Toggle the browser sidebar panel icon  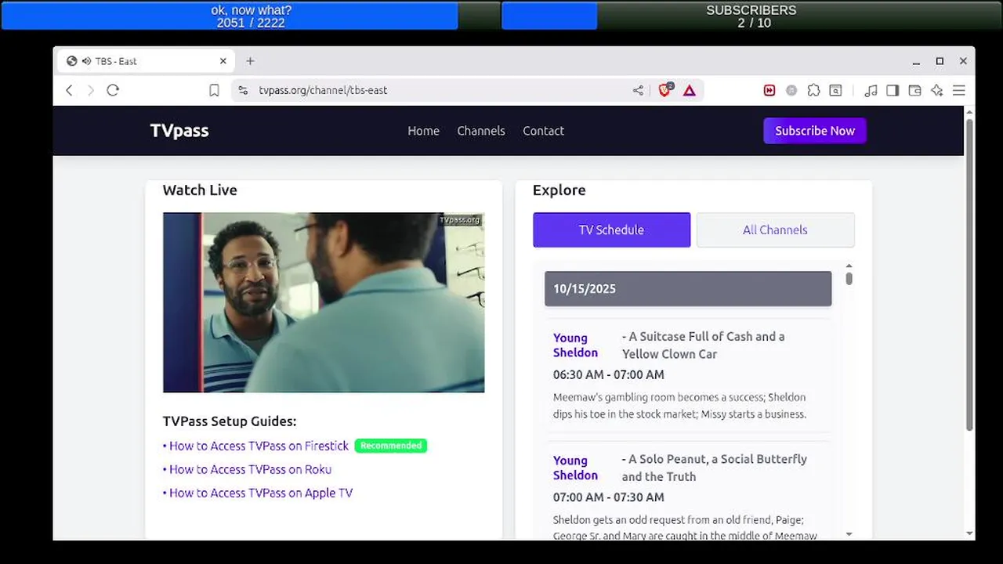[893, 91]
